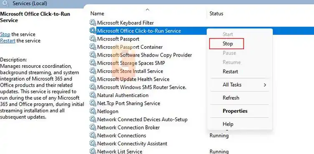Click gear icon beside Network Connections

93,135
